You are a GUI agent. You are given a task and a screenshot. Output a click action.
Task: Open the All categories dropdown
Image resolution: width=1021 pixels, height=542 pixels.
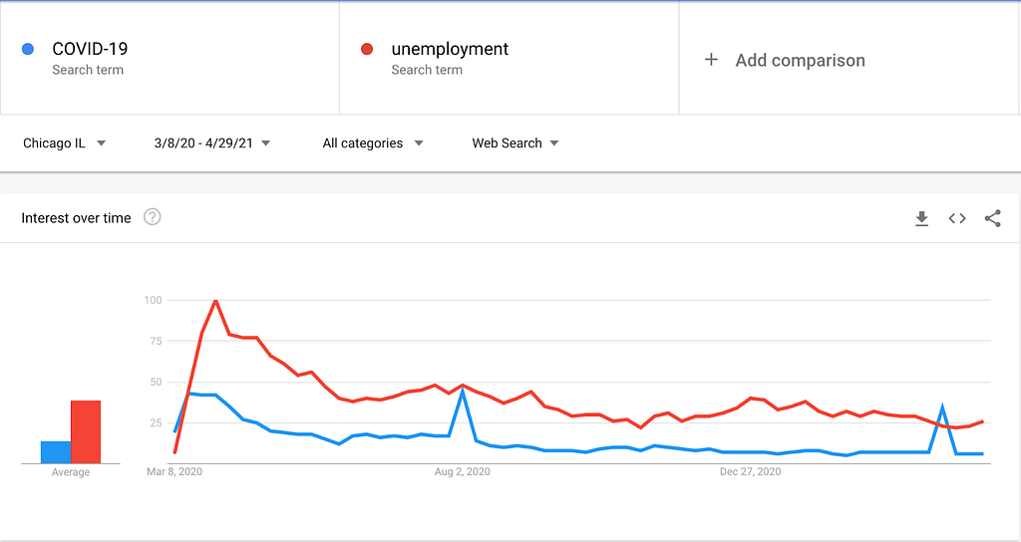[x=373, y=143]
